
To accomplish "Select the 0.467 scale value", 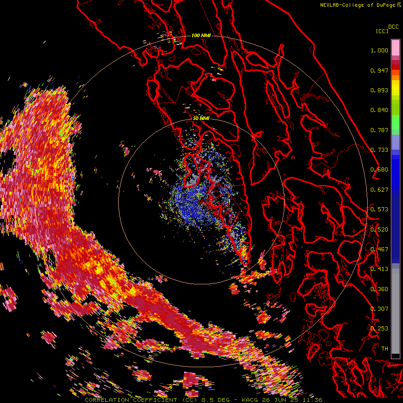I will pos(379,249).
